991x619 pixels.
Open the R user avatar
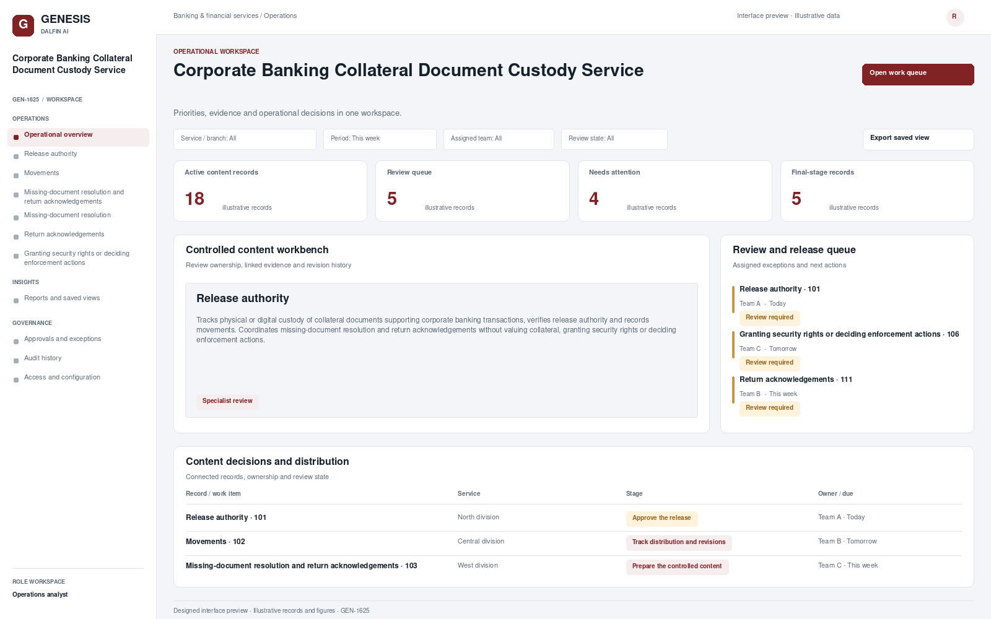pyautogui.click(x=955, y=17)
